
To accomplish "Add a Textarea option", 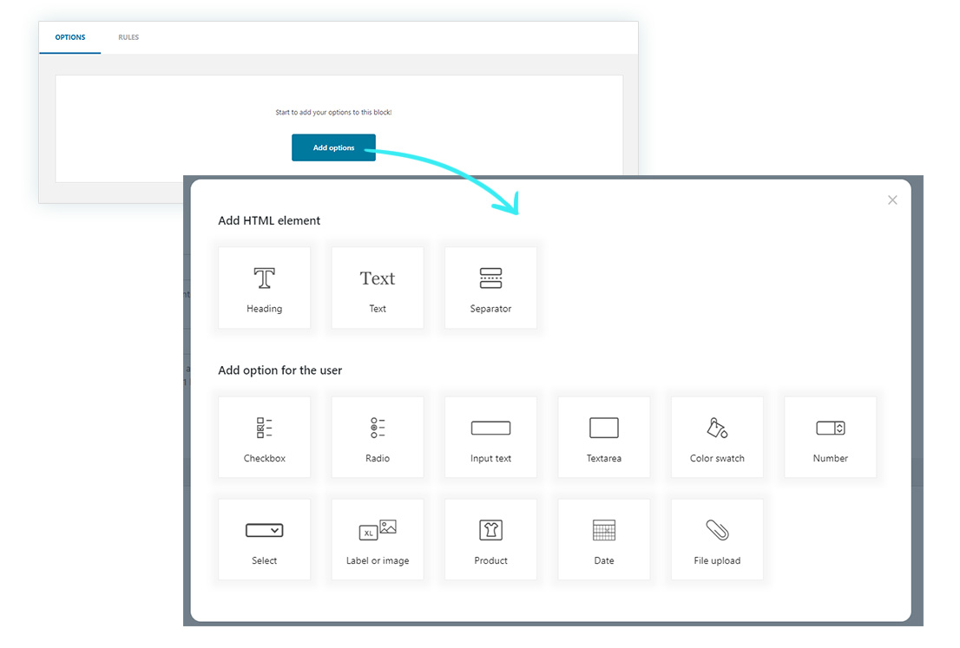I will pos(603,436).
